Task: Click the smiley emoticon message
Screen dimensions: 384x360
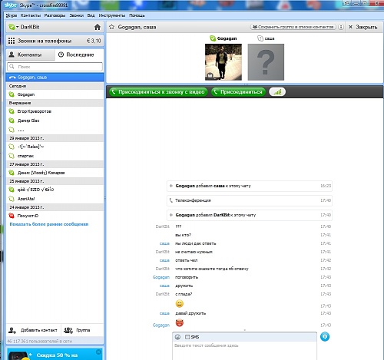Action: pyautogui.click(x=180, y=304)
